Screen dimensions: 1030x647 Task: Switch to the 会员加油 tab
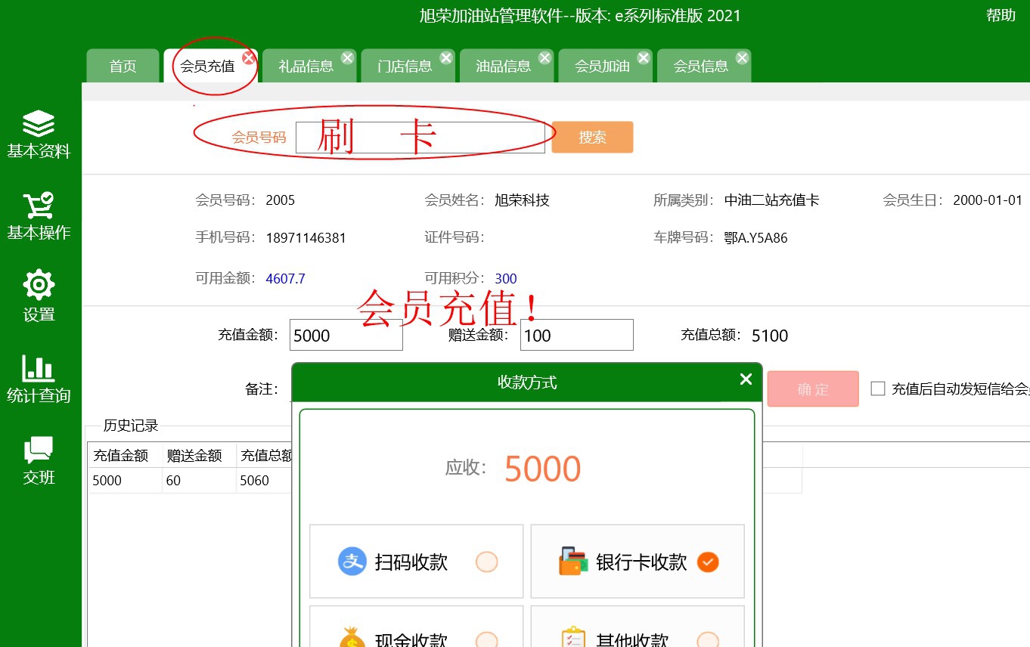pyautogui.click(x=603, y=66)
